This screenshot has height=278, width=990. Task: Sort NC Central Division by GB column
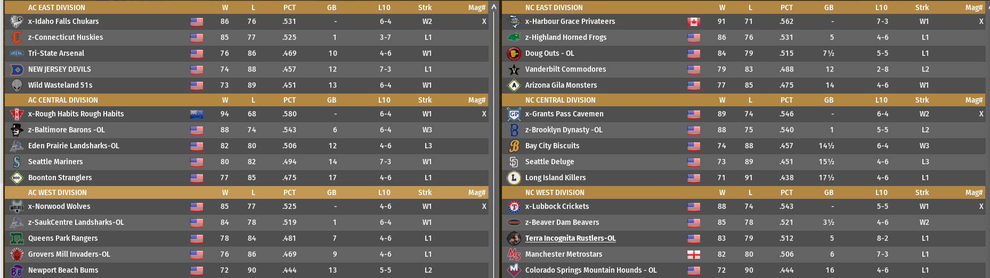829,100
